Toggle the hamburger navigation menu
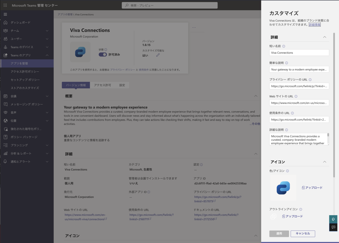Viewport: 339px width, 243px height. (x=5, y=14)
